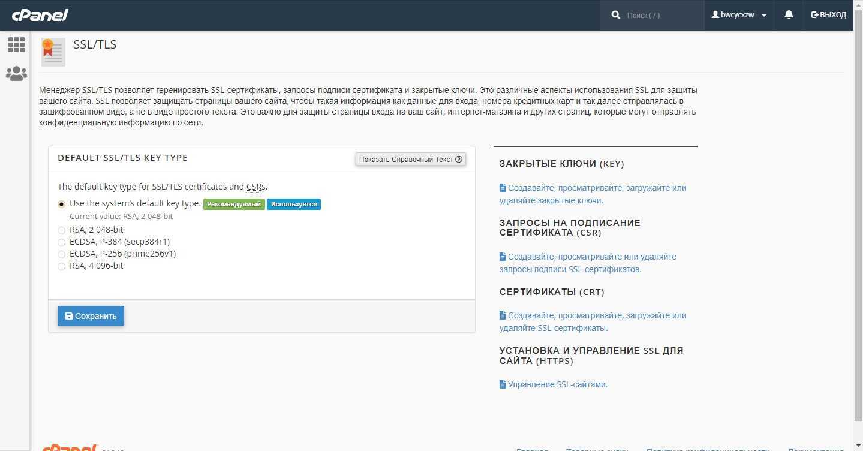This screenshot has width=863, height=451.
Task: Click the help icon in Показать Справочный Текст
Action: click(x=459, y=160)
